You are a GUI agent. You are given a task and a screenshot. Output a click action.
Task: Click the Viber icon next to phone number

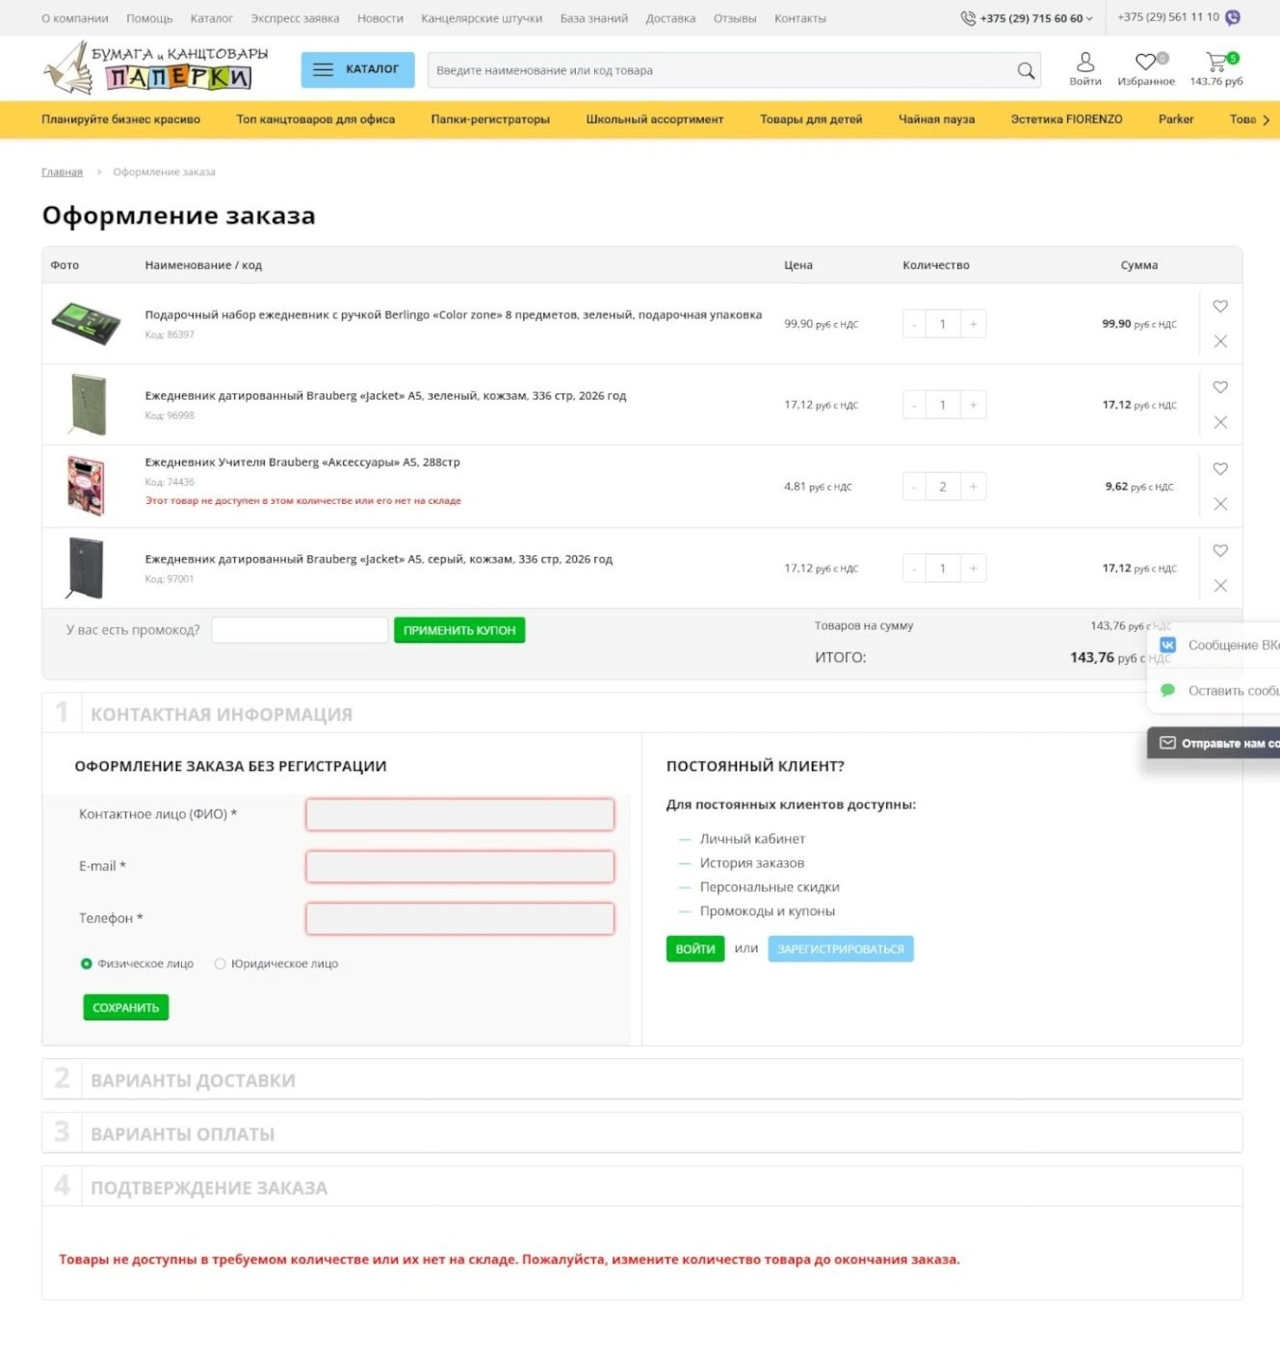1232,17
